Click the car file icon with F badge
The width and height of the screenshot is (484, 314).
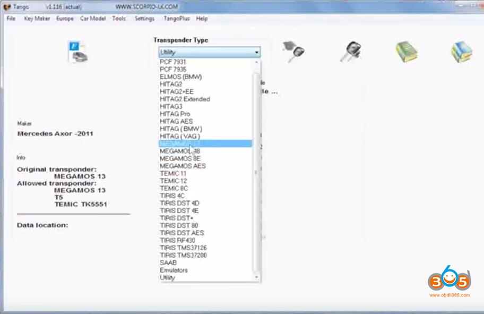click(78, 52)
